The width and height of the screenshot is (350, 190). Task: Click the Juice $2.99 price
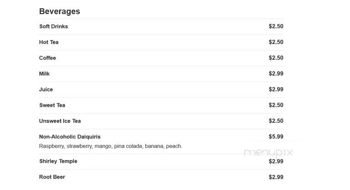[276, 89]
